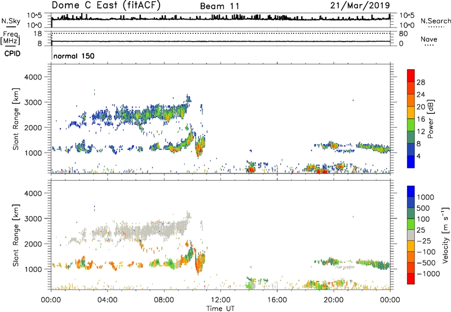
Task: Click the 'normal 150' CPID text
Action: tap(74, 56)
